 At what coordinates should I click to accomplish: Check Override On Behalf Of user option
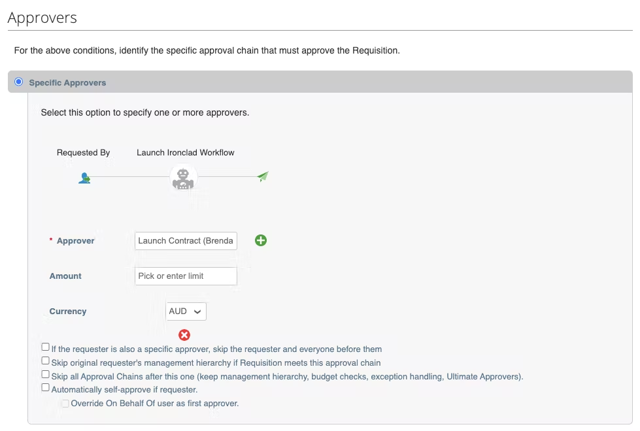click(x=65, y=404)
